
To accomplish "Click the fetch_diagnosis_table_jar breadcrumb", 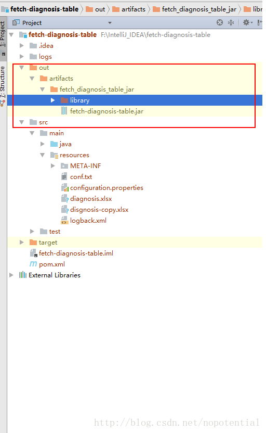I will 195,9.
